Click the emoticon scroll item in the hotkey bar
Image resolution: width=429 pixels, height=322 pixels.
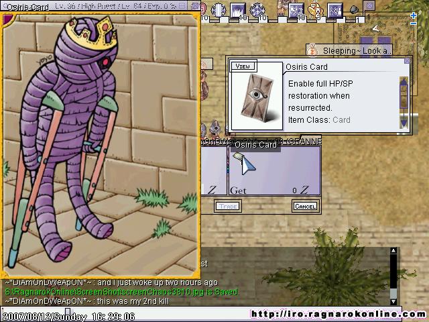(x=316, y=11)
